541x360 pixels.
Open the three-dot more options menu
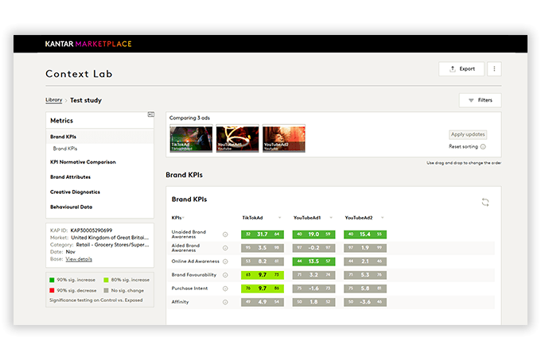494,69
